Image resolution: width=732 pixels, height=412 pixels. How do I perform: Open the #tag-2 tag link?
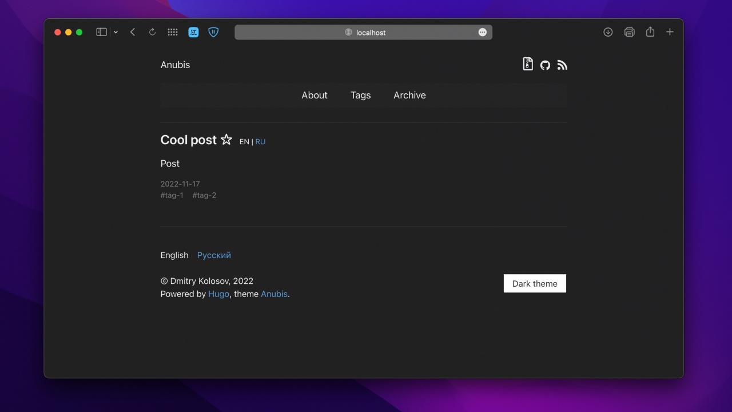click(x=204, y=195)
